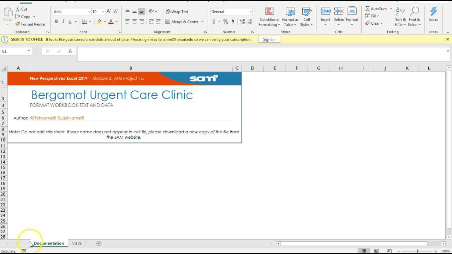
Task: Open the Font Color red swatch
Action: [x=111, y=21]
